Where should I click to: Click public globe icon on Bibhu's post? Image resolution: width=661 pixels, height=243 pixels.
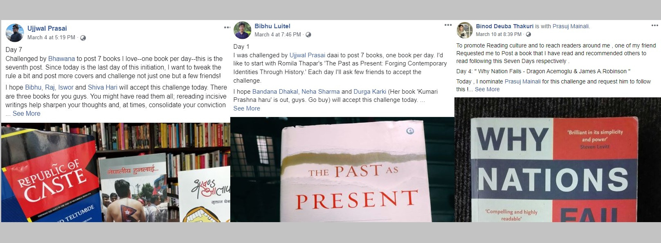[x=308, y=35]
